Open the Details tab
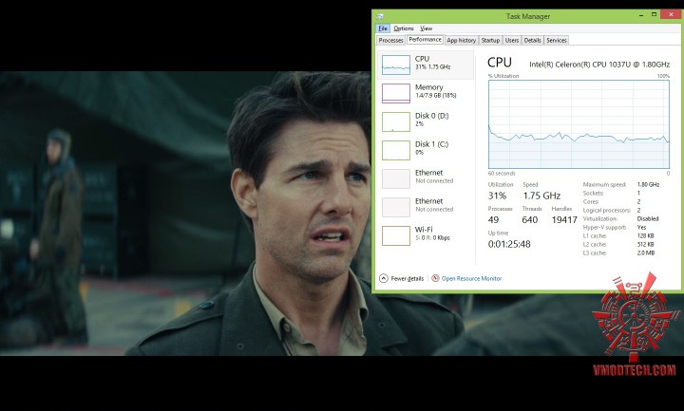The height and width of the screenshot is (411, 684). 532,40
